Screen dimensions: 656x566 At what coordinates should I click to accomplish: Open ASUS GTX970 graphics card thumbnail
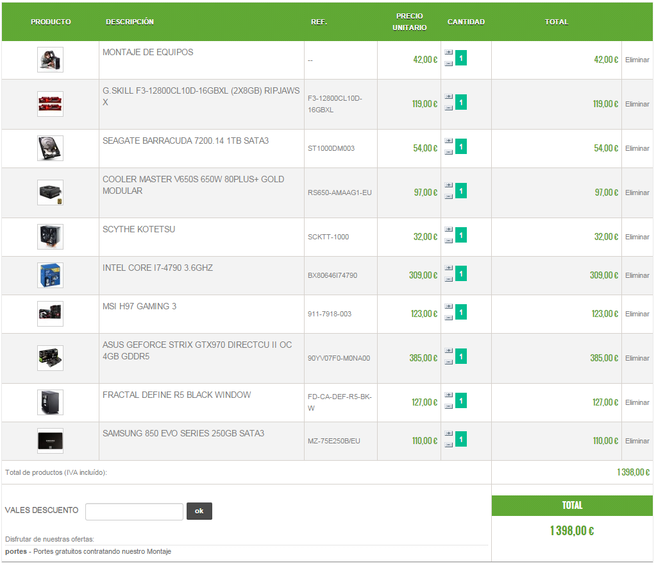click(x=50, y=359)
